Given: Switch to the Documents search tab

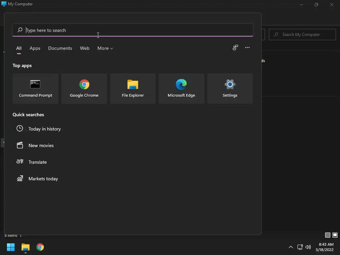Looking at the screenshot, I should pyautogui.click(x=60, y=48).
